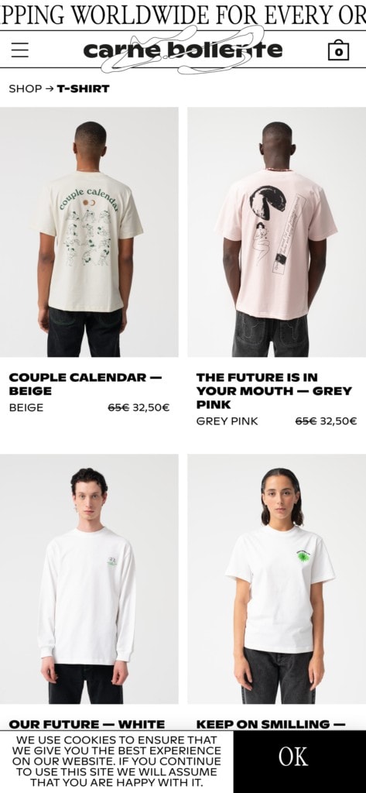Open the shopping bag cart icon
Screen dimensions: 366x793
[338, 50]
